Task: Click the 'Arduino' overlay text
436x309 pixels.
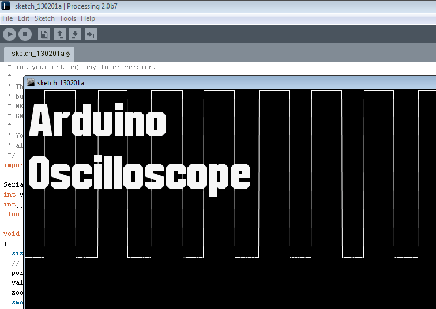Action: point(97,122)
